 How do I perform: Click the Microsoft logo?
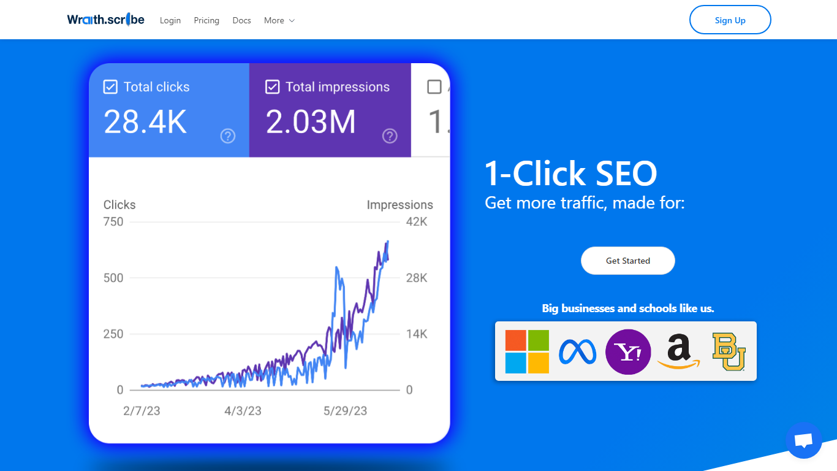(x=527, y=351)
